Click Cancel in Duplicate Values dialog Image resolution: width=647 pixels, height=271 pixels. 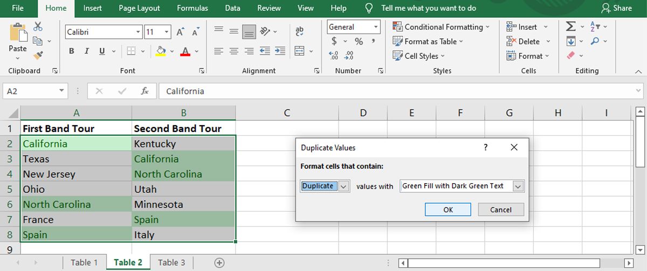click(501, 210)
